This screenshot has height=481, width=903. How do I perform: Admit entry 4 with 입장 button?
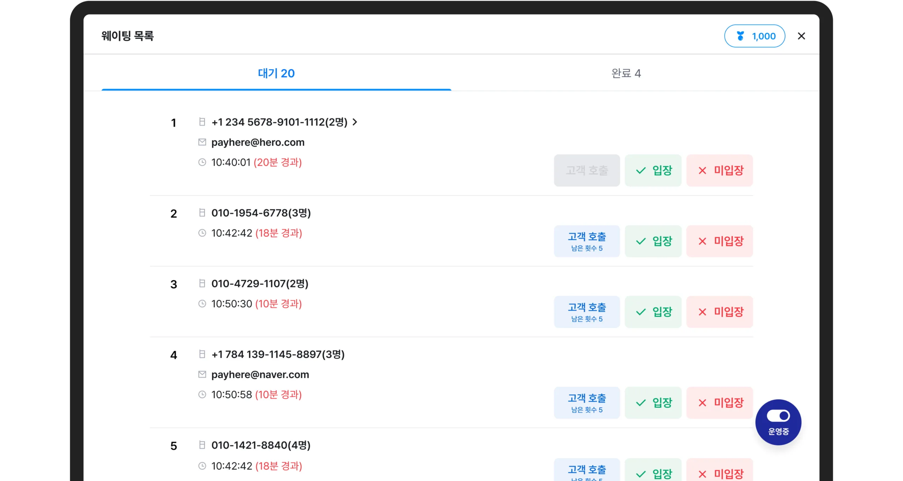click(x=653, y=403)
